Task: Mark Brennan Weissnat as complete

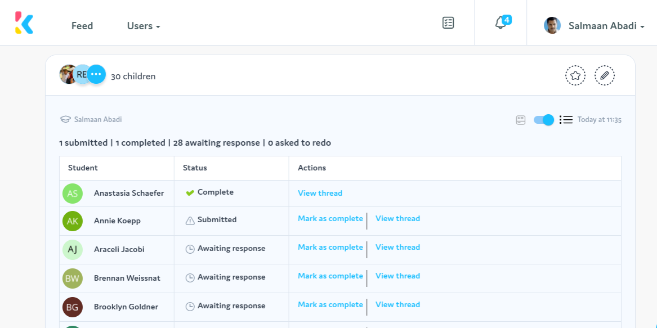Action: (330, 276)
